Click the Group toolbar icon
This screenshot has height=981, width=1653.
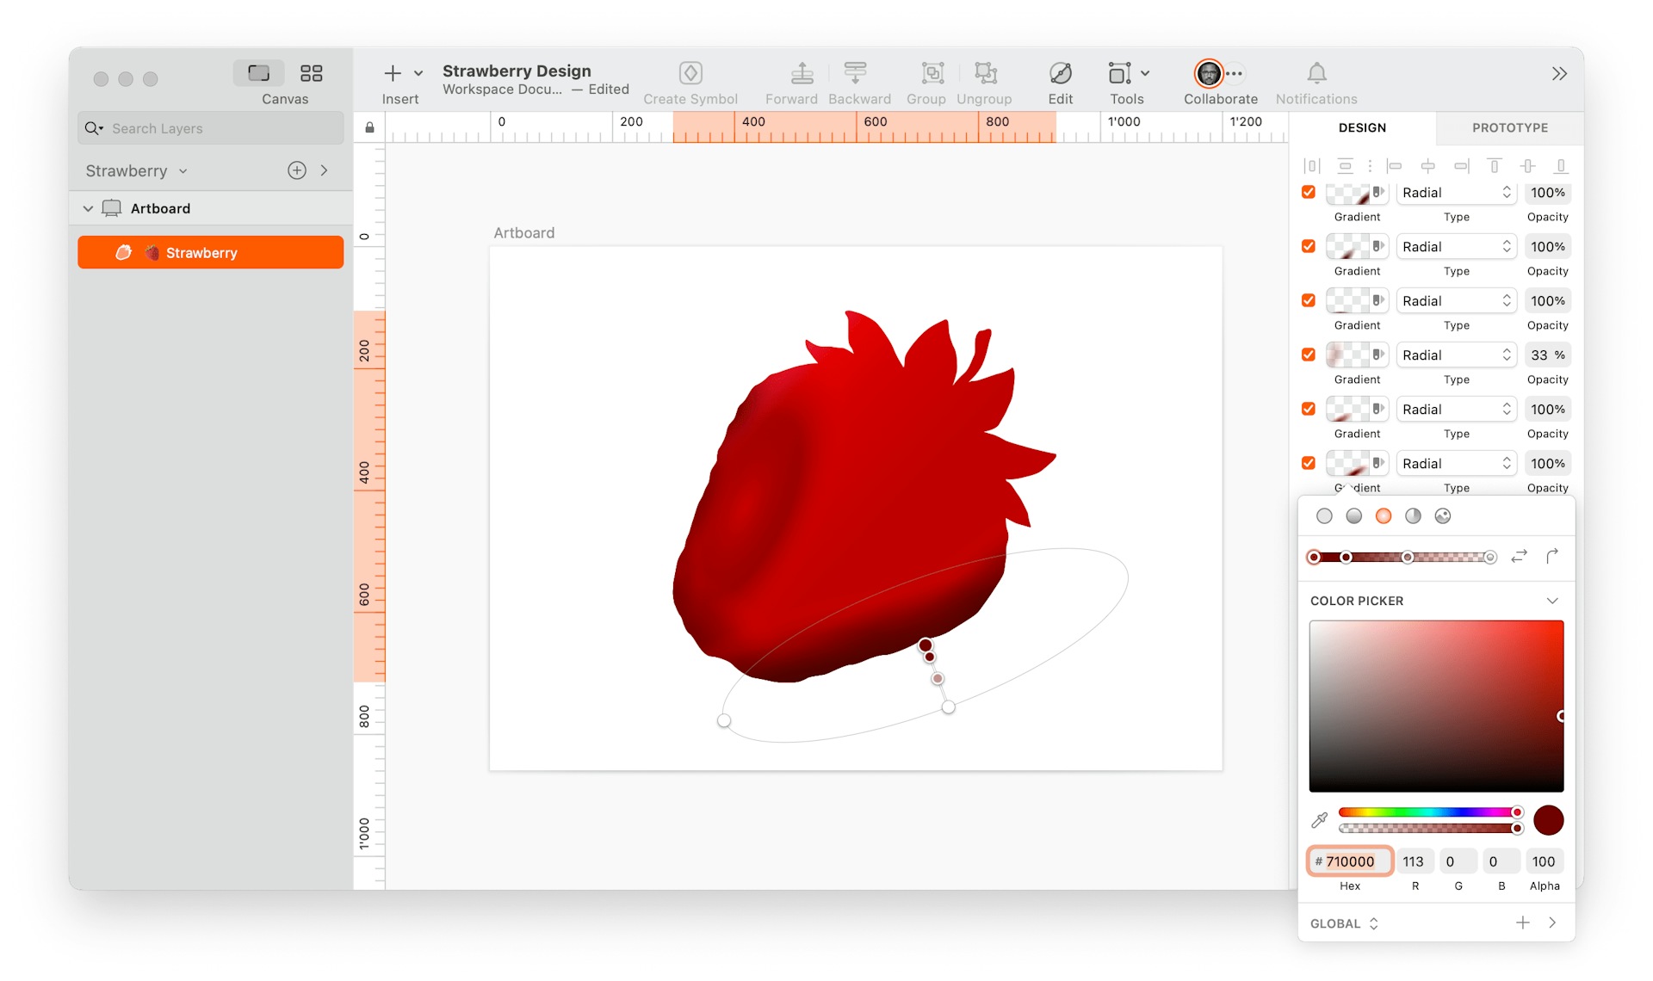tap(932, 73)
